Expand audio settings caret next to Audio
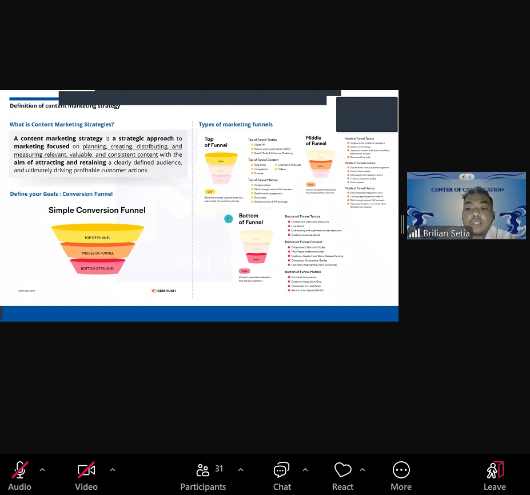Image resolution: width=530 pixels, height=495 pixels. click(42, 470)
